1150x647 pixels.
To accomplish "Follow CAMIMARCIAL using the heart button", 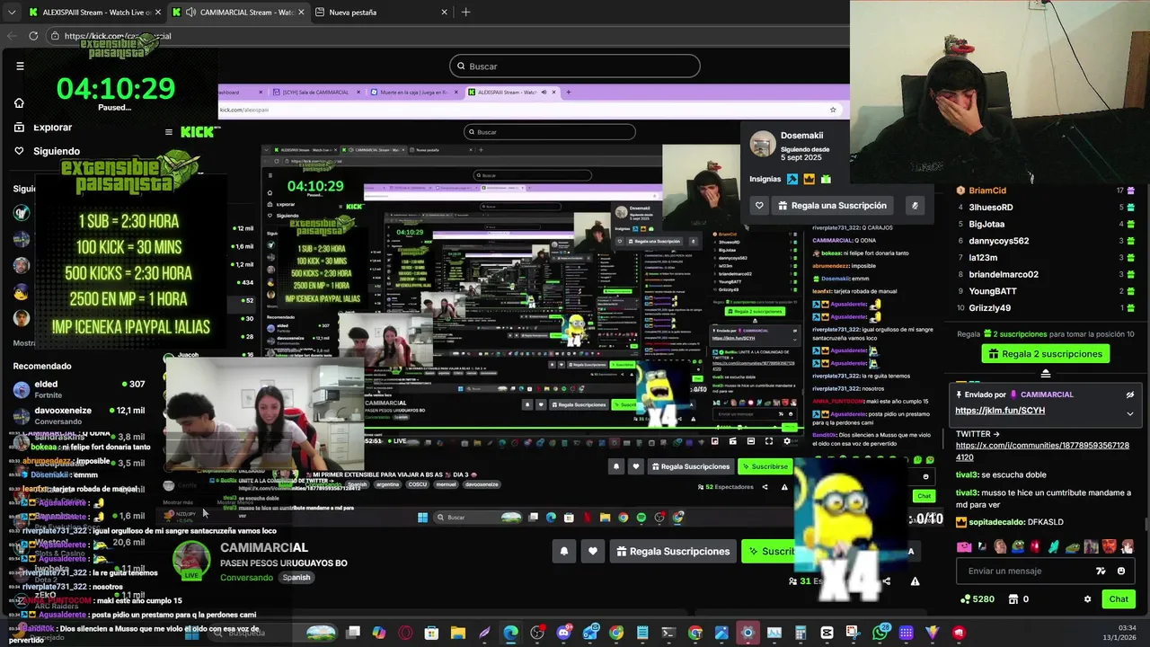I will tap(592, 551).
